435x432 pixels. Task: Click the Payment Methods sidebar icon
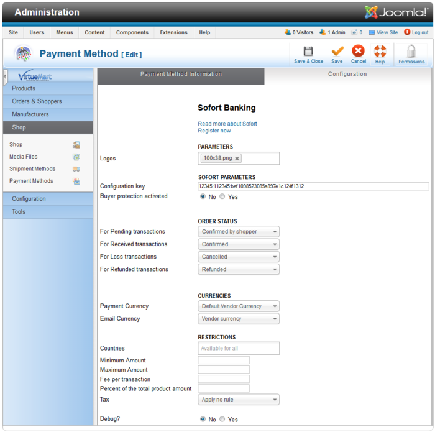coord(76,181)
